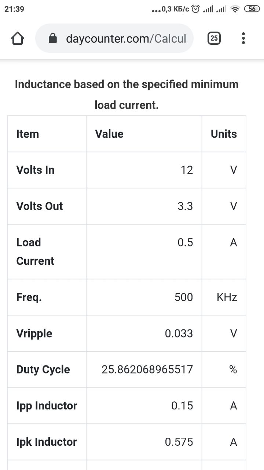
Task: Tap the Vripple value 0.033
Action: [x=179, y=333]
